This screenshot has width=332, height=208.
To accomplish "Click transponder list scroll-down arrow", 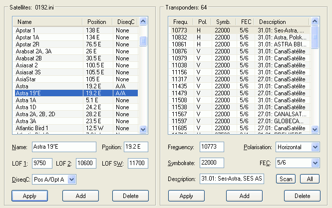I will click(x=315, y=129).
